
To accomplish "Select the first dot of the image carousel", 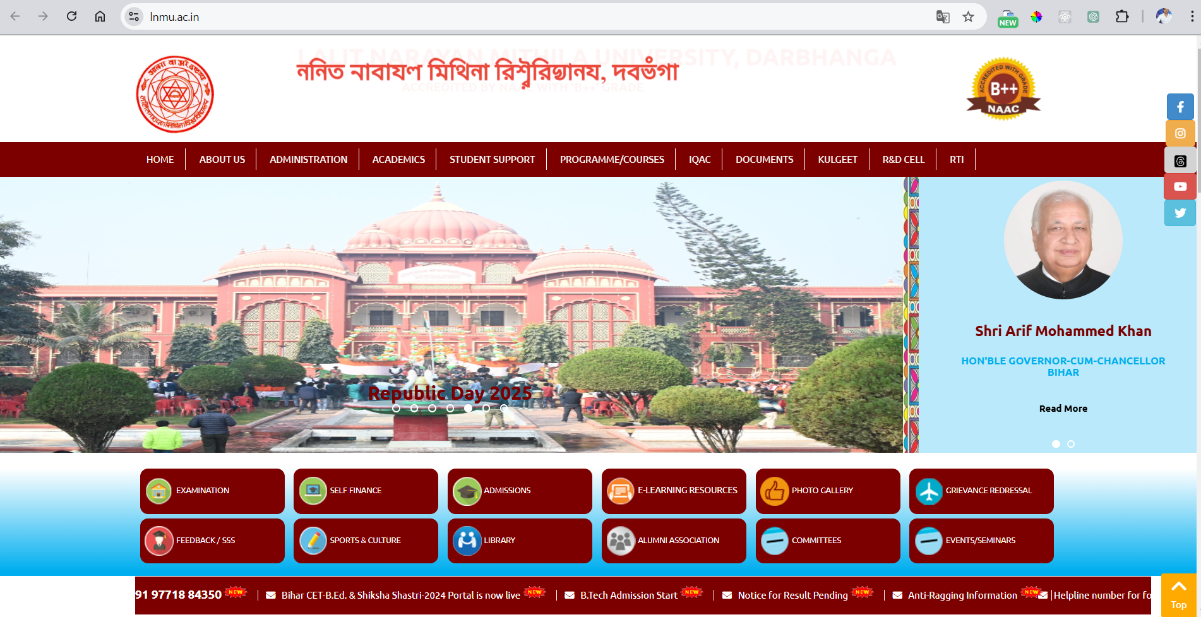I will (396, 409).
